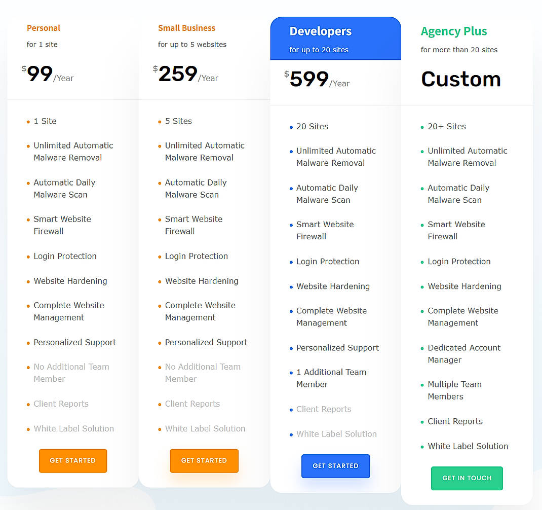
Task: Click 1 Additional Team Member under Developers
Action: coord(331,378)
